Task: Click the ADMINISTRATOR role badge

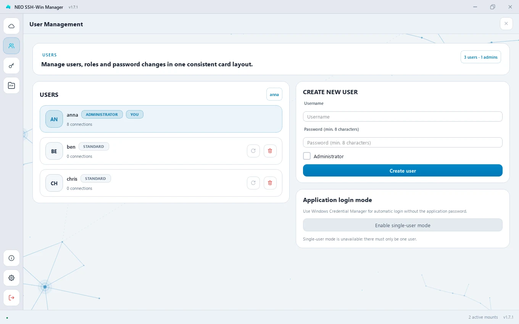Action: (x=102, y=114)
